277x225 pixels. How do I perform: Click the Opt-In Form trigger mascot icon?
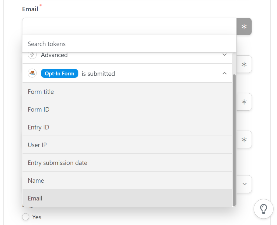click(x=32, y=73)
